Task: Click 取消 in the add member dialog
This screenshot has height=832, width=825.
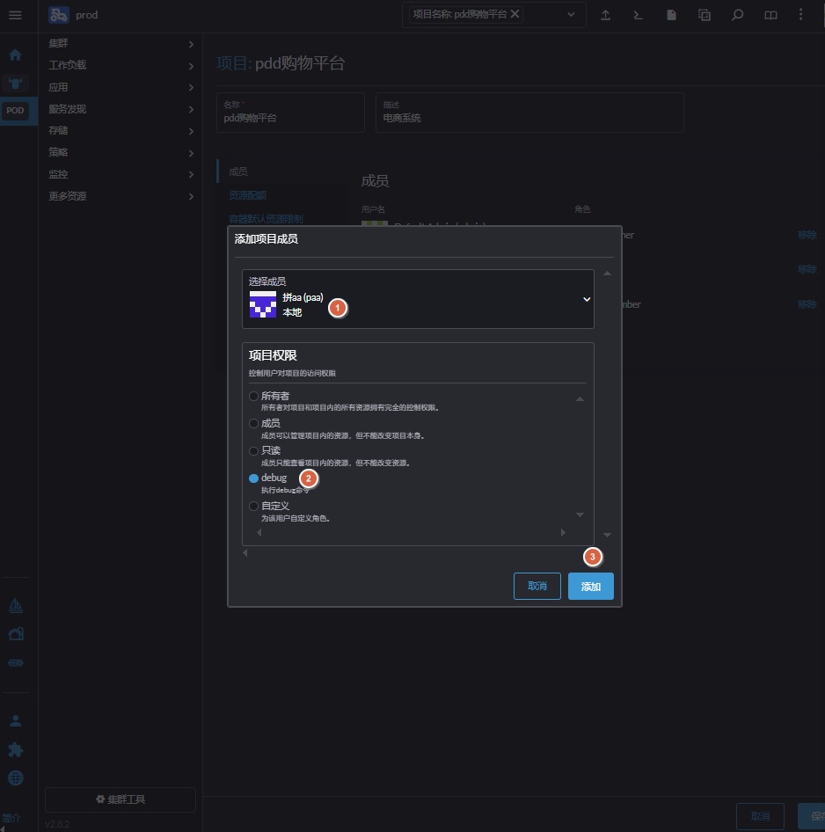Action: [x=537, y=587]
